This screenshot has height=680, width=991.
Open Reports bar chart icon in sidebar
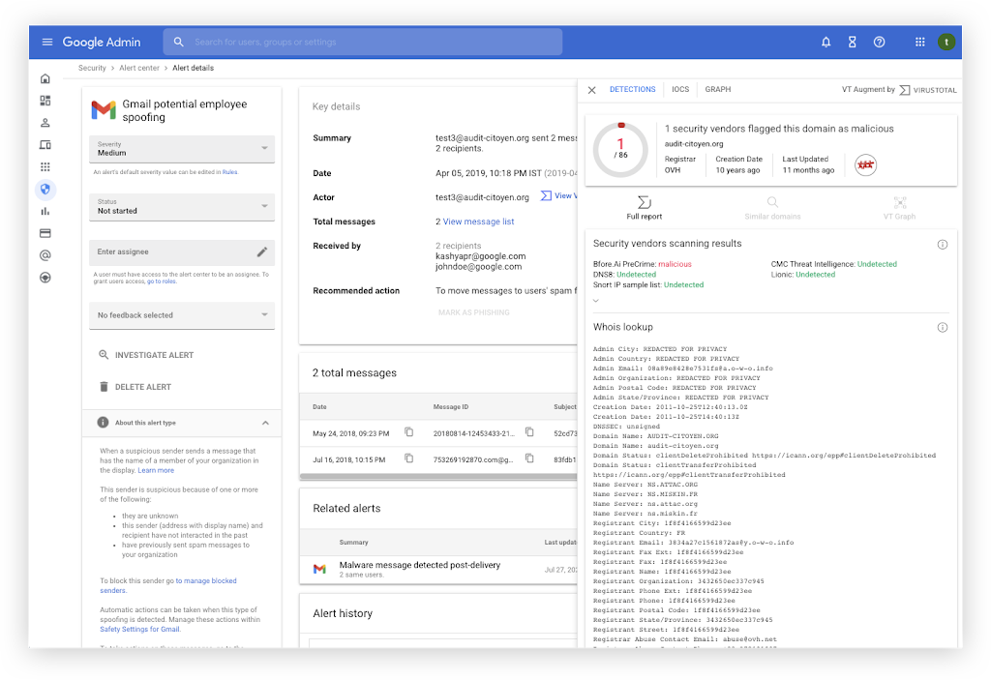tap(45, 211)
